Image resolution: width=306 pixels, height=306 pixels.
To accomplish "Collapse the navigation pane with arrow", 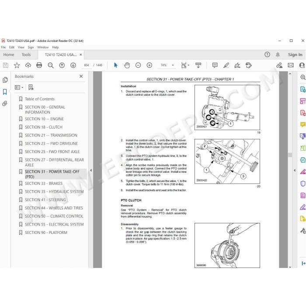I will (91, 170).
